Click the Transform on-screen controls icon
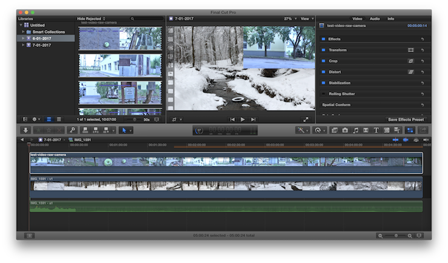This screenshot has width=448, height=263. [x=410, y=50]
